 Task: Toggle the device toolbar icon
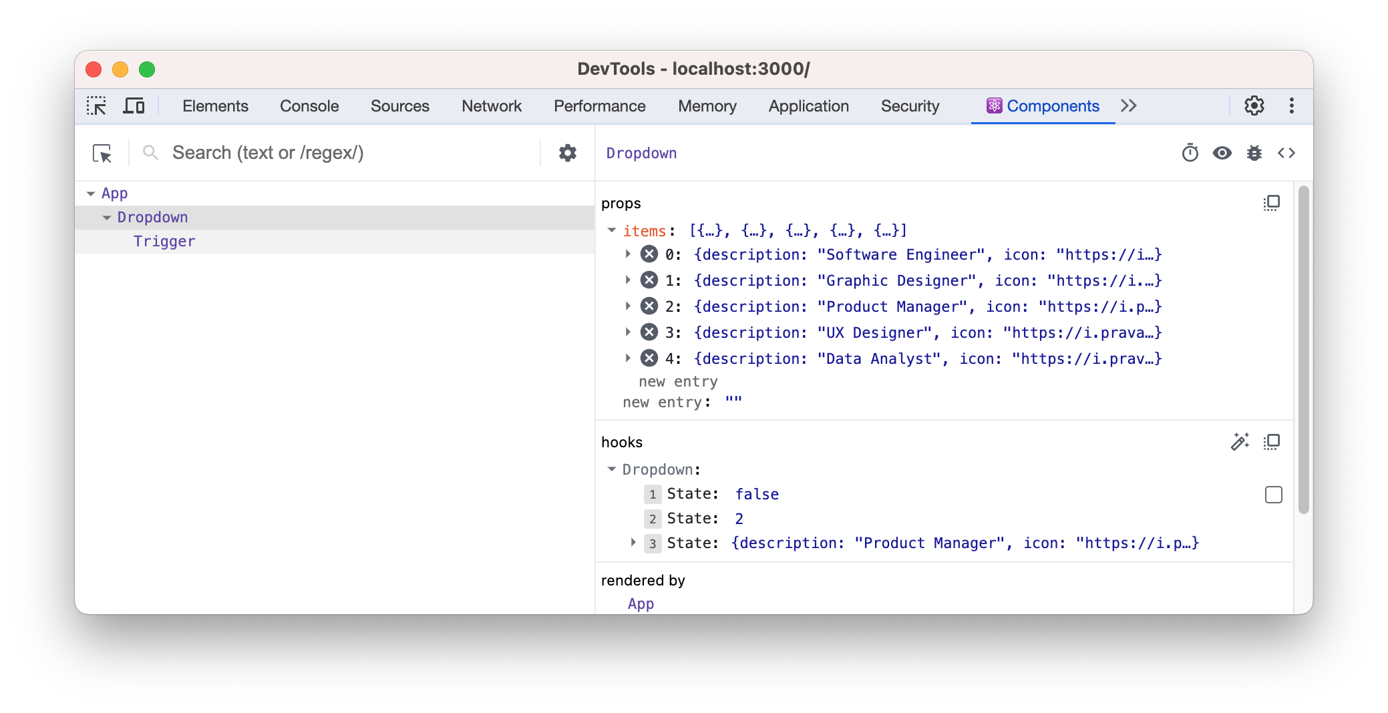coord(134,106)
